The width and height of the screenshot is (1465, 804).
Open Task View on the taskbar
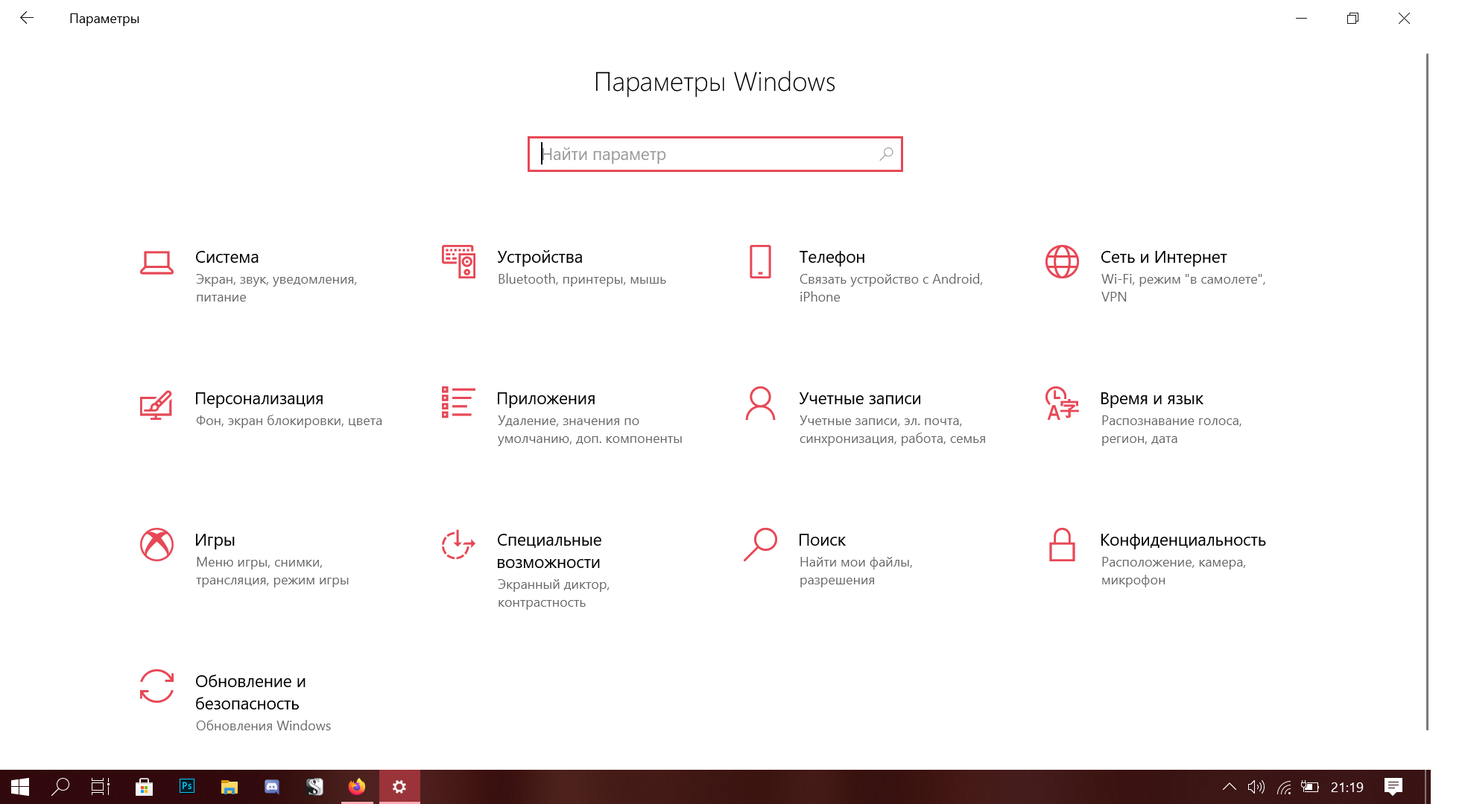[x=101, y=787]
